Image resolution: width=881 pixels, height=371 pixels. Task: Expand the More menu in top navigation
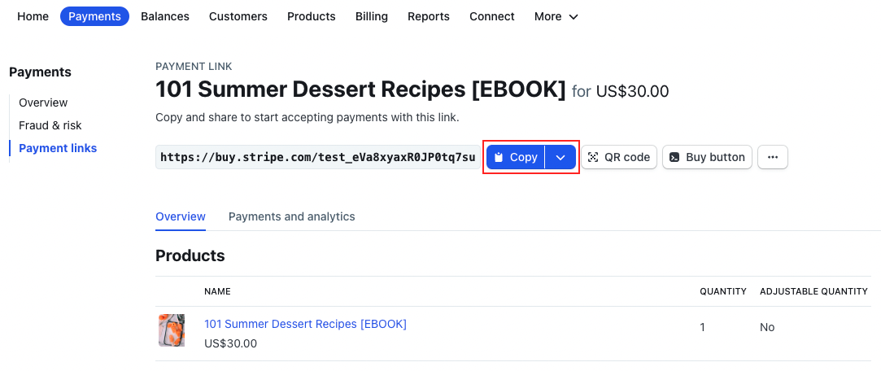(x=556, y=16)
